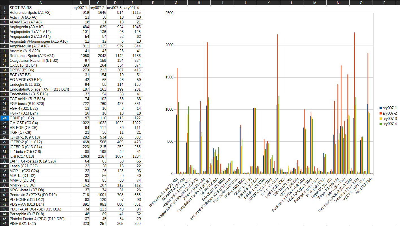Click the ary007-2 red legend swatch
This screenshot has width=400, height=226.
tap(381, 113)
